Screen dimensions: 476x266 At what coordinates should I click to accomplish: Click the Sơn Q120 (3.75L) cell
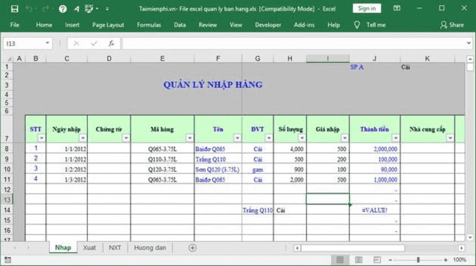[x=218, y=170]
